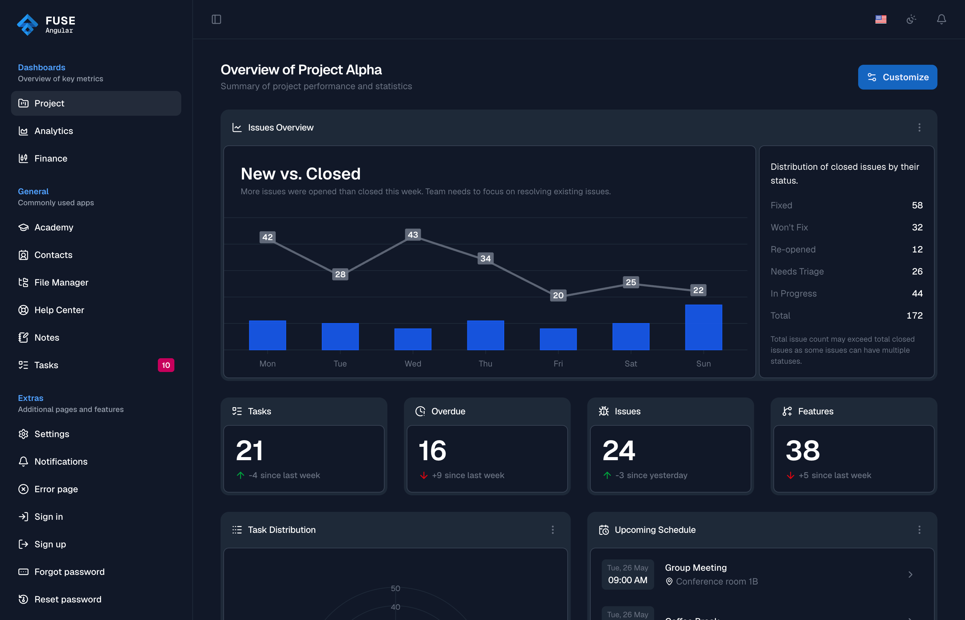Click the Reset password icon

pos(23,599)
